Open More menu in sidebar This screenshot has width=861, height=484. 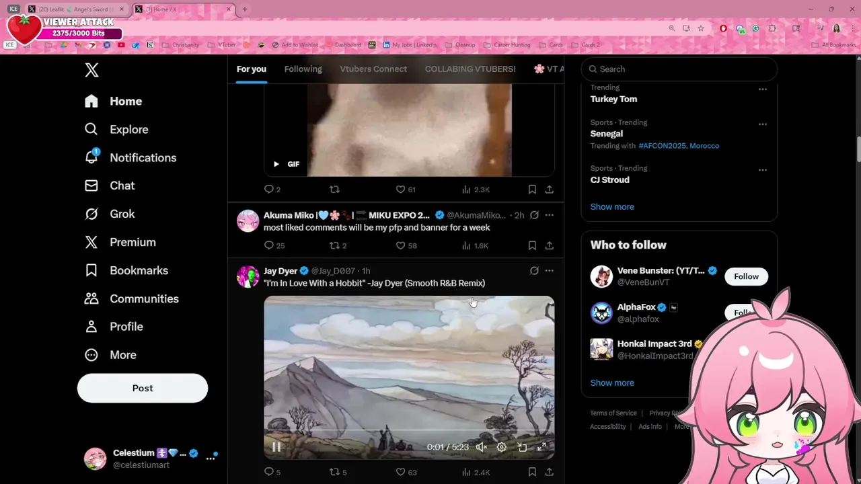(110, 355)
